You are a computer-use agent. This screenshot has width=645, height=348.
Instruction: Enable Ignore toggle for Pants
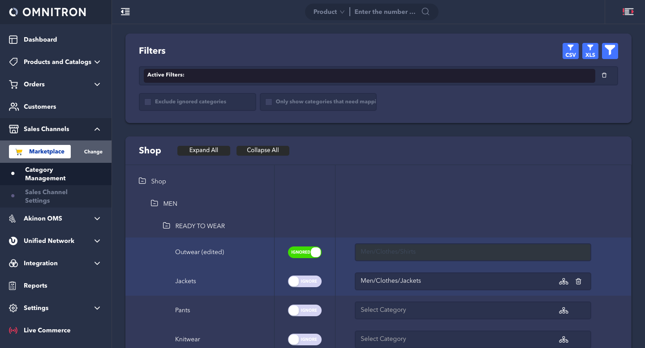pos(305,310)
